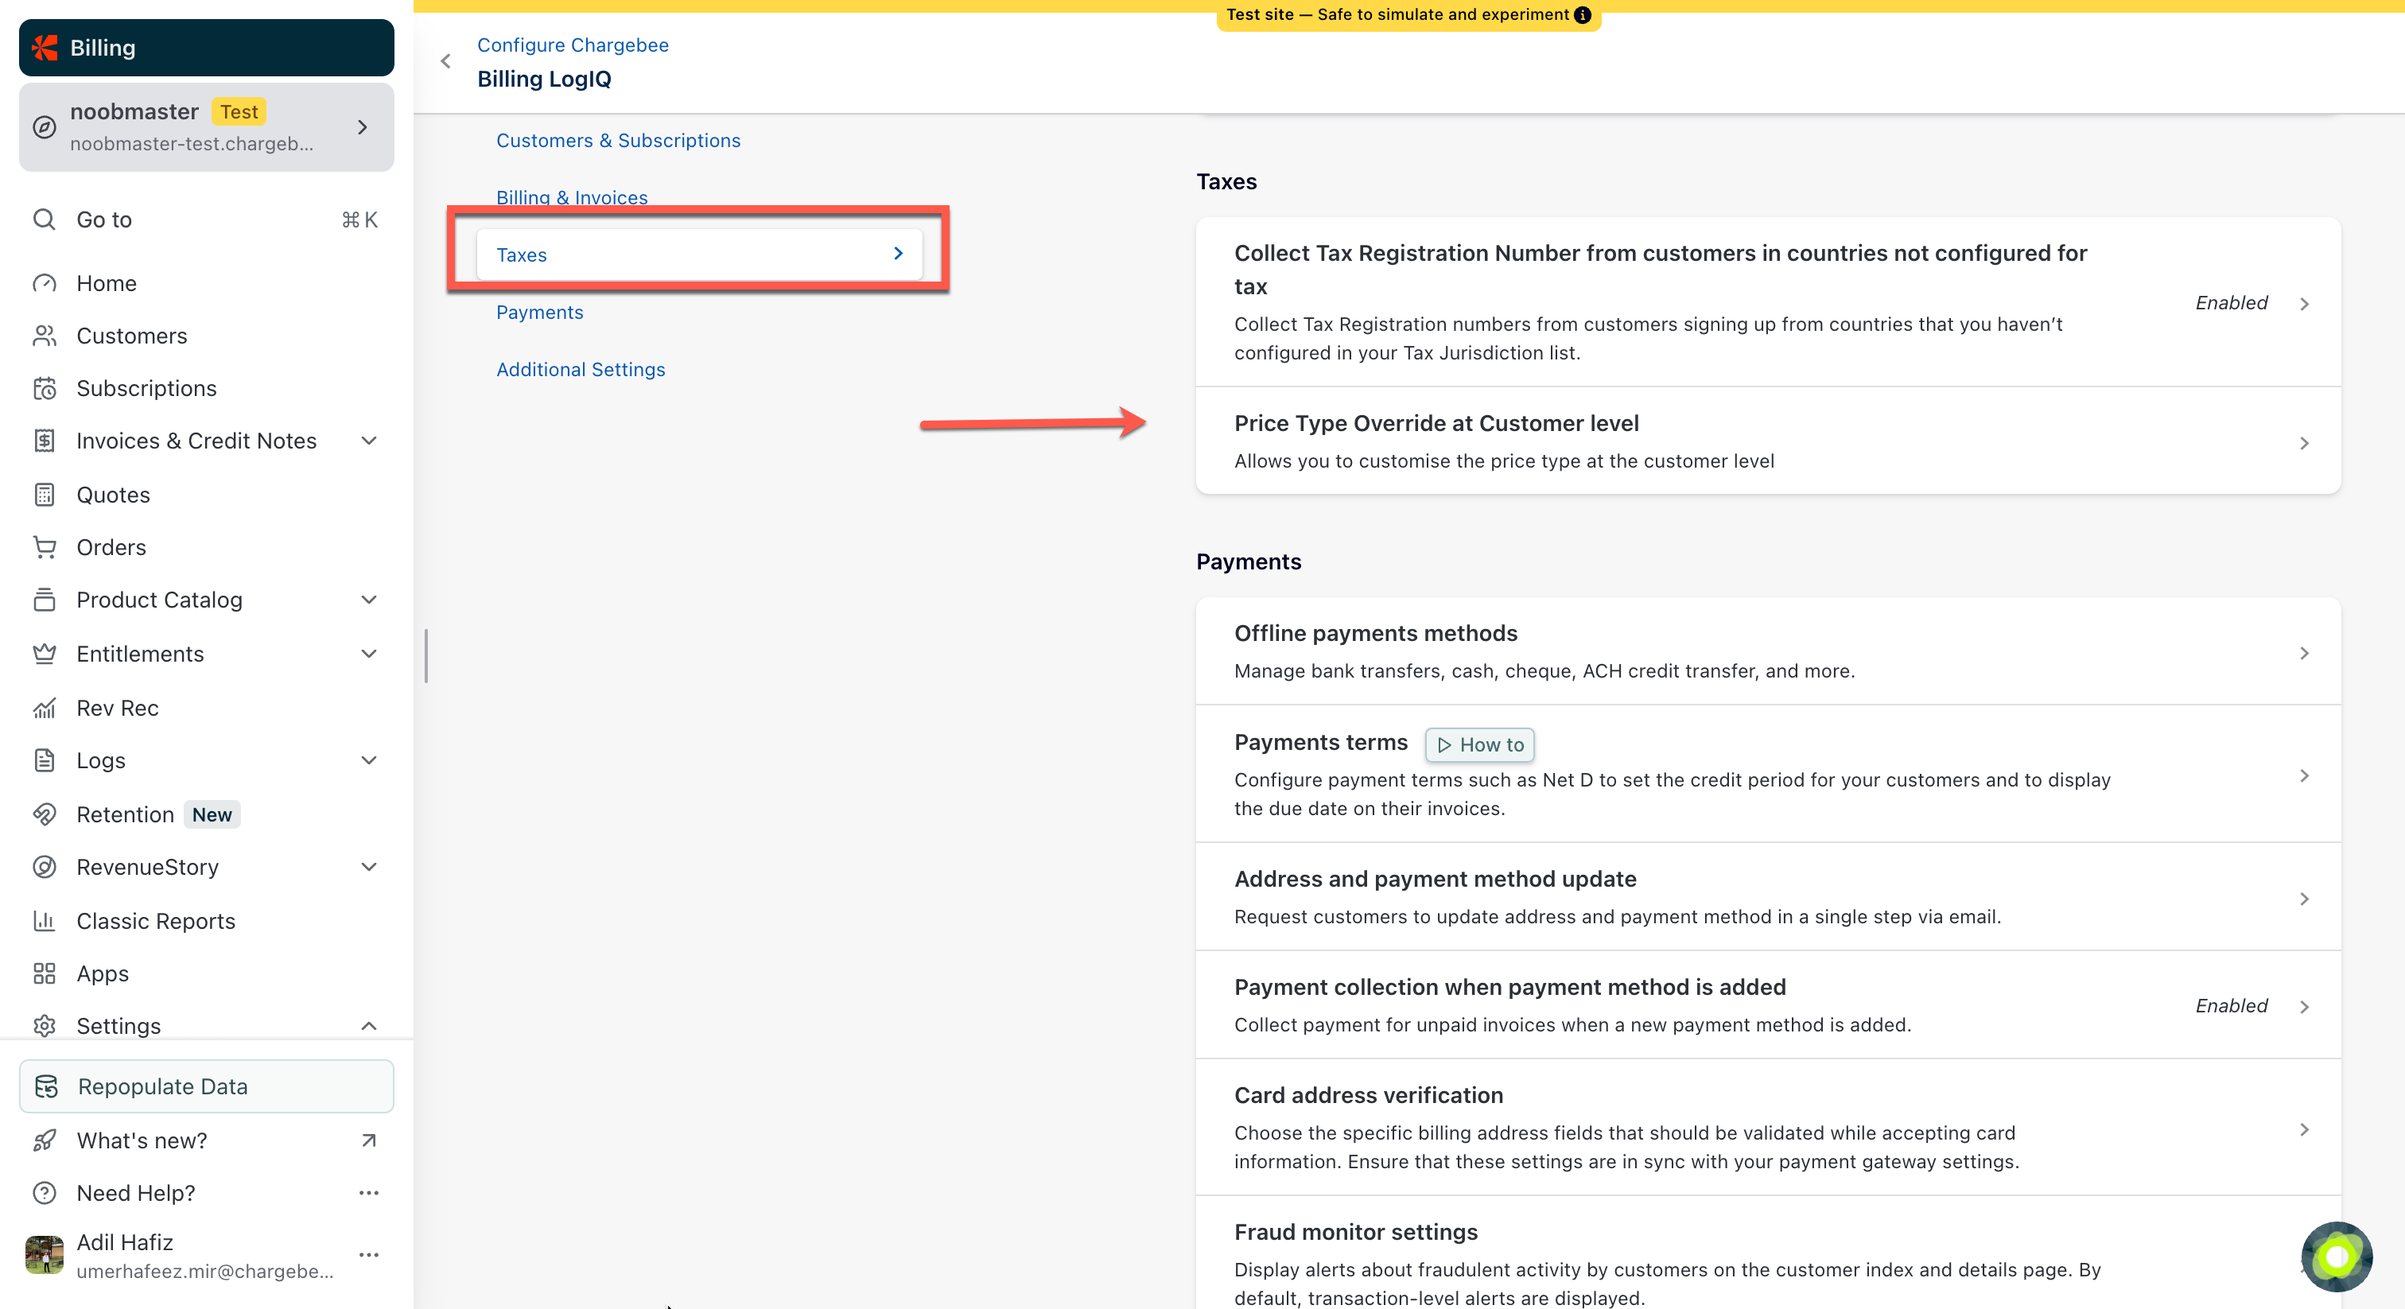Select the Payments section link
The image size is (2405, 1309).
pyautogui.click(x=540, y=313)
